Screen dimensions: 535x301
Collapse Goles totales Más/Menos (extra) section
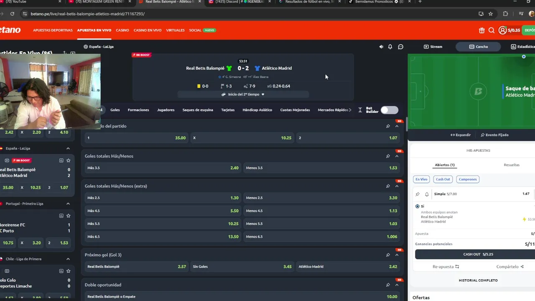tap(397, 186)
